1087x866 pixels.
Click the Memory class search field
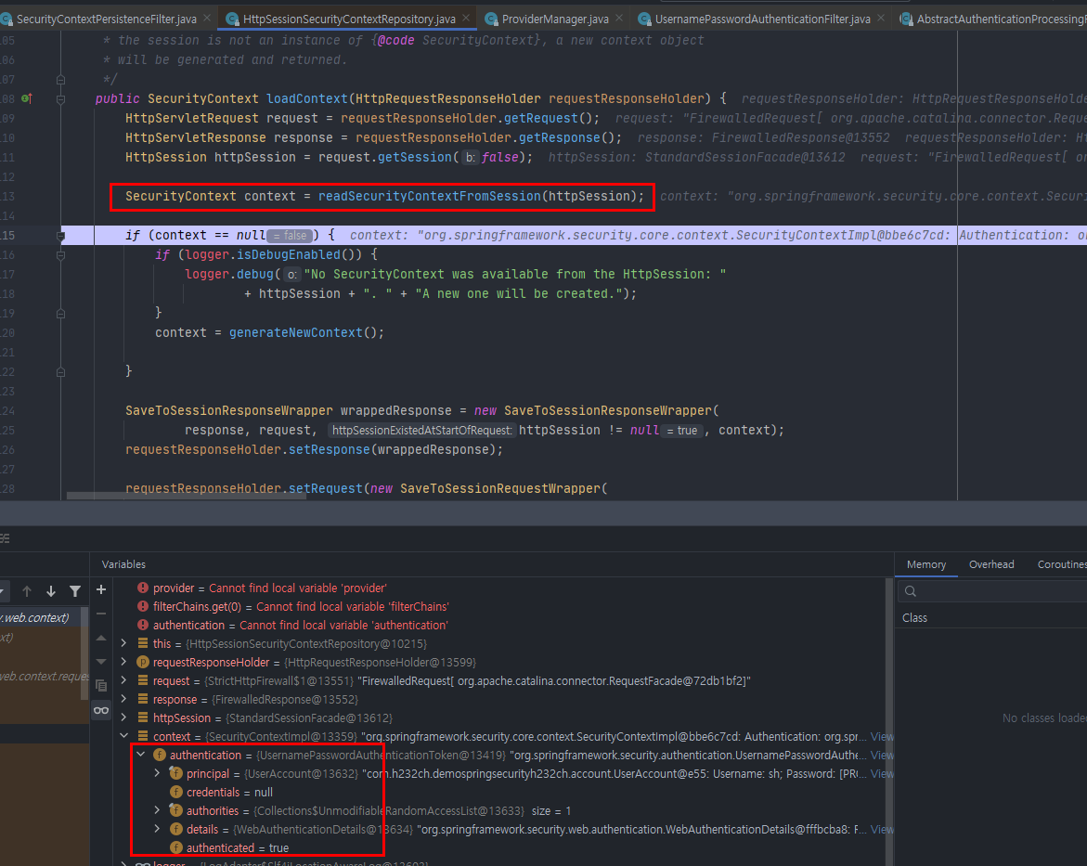point(992,591)
